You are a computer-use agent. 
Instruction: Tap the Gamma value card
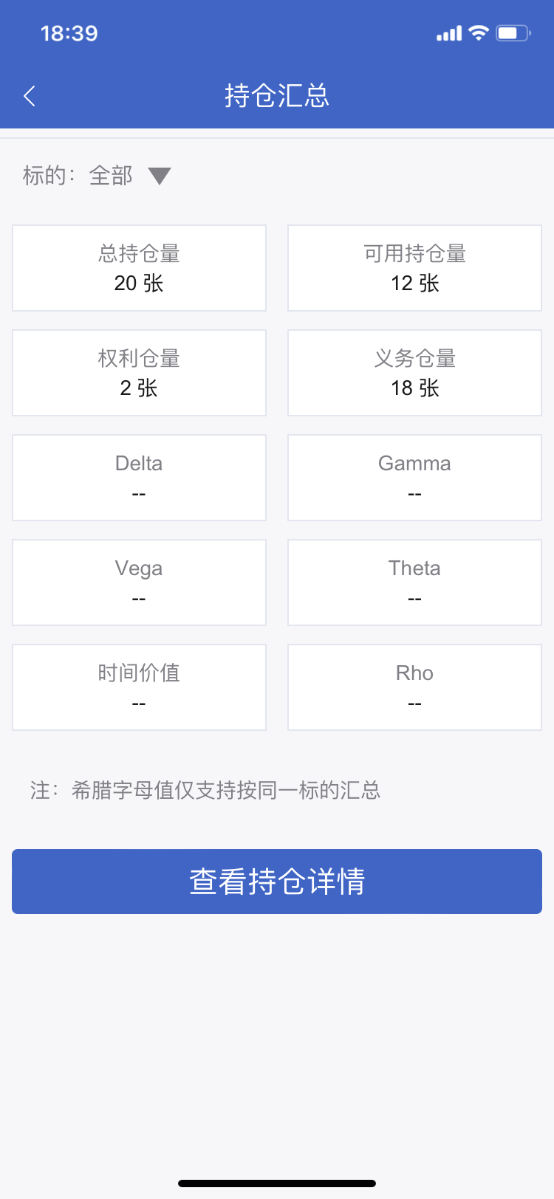414,478
